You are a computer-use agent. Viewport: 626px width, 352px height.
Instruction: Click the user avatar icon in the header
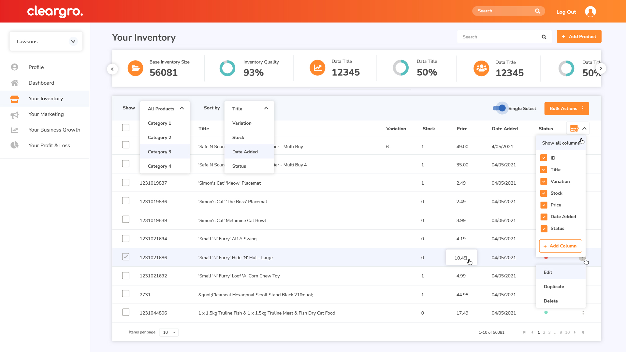(590, 12)
